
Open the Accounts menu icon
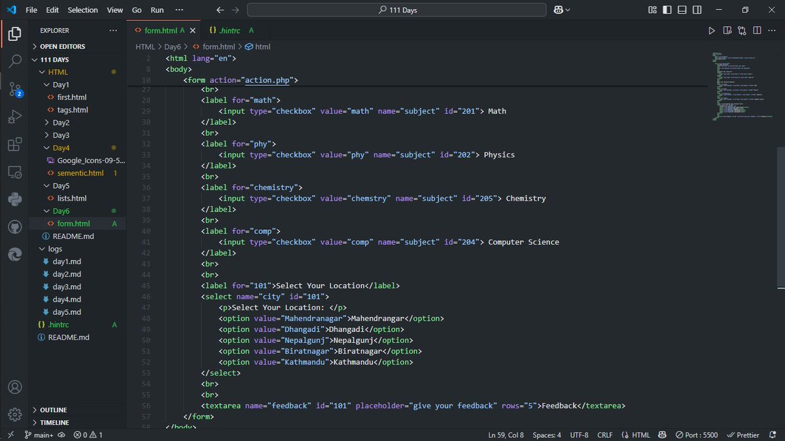14,387
